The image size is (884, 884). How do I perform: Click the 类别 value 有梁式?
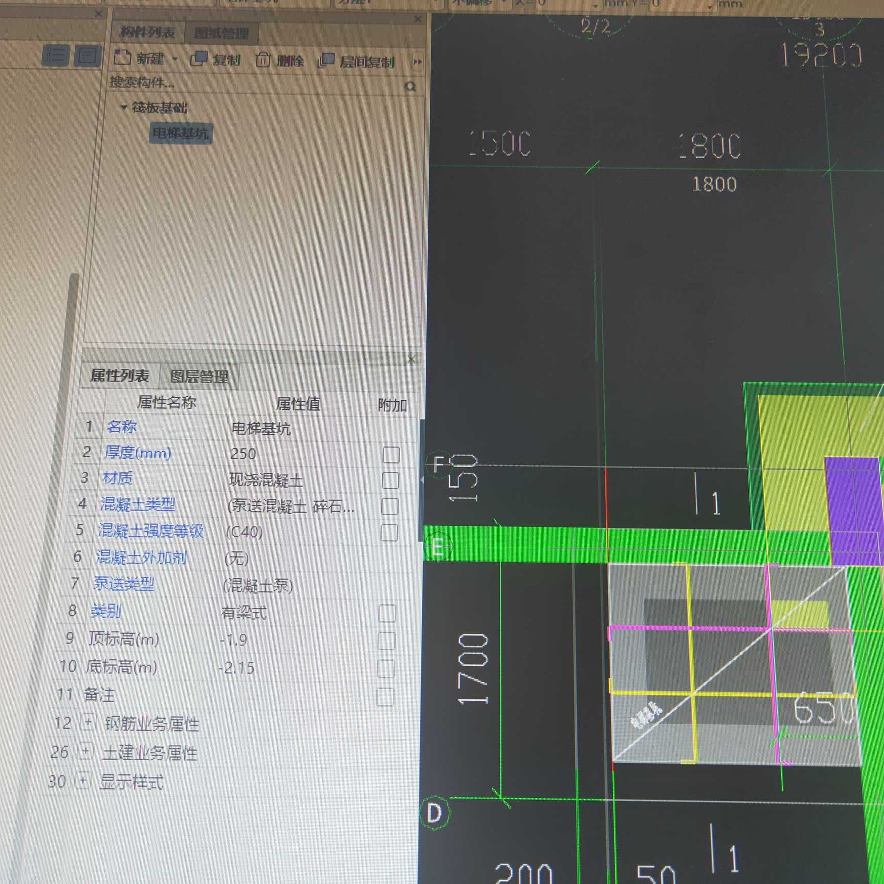click(244, 612)
